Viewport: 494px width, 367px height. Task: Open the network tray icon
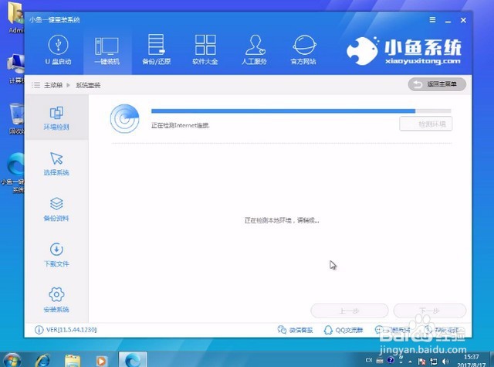click(x=434, y=362)
